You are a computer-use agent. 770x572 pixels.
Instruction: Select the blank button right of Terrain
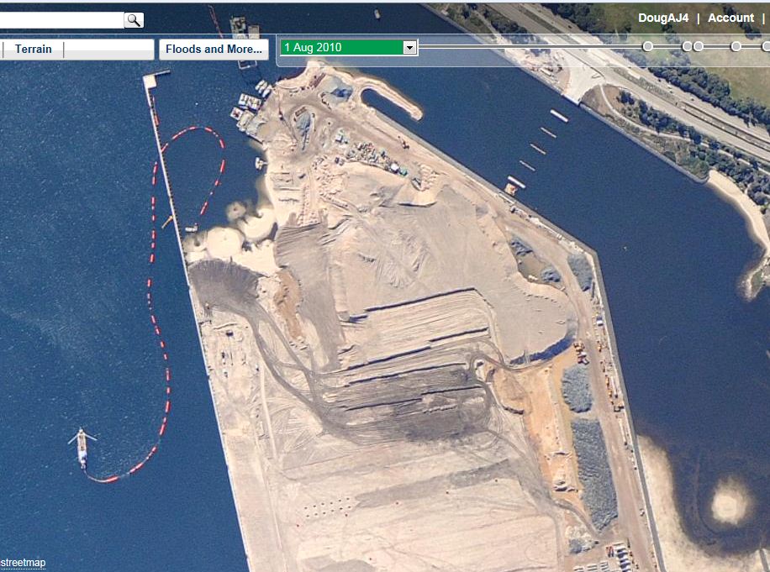(x=109, y=50)
